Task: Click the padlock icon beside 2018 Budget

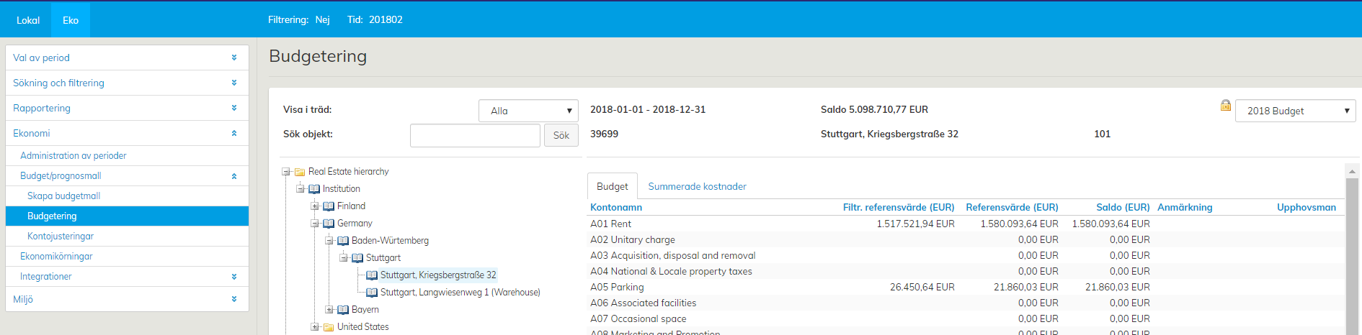Action: (x=1225, y=106)
